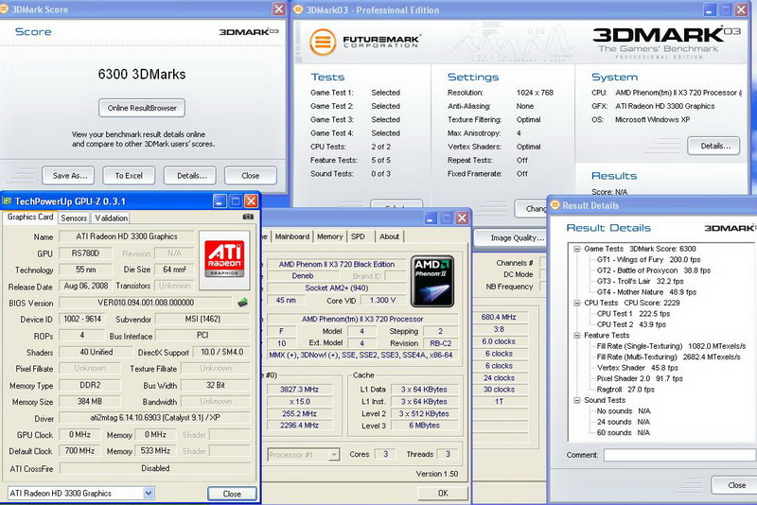The image size is (757, 505).
Task: Click the GPU-Z Name field value
Action: click(x=127, y=236)
